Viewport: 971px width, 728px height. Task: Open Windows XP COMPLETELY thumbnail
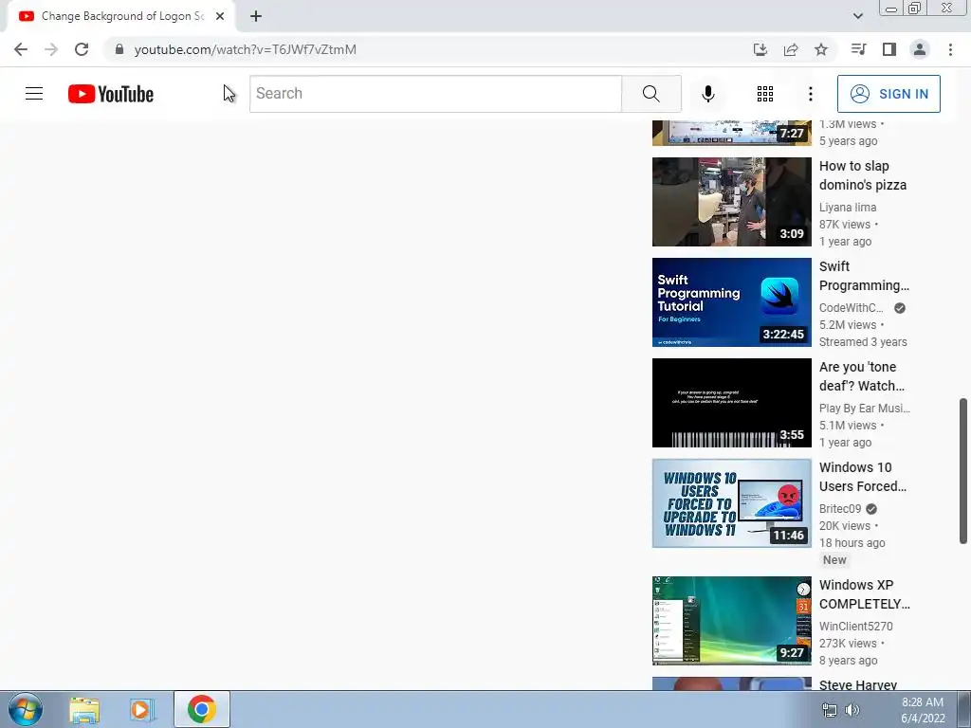coord(731,621)
